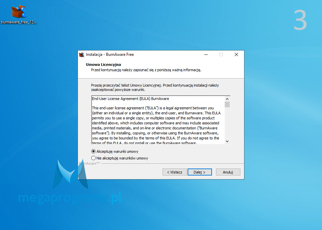Image resolution: width=322 pixels, height=230 pixels.
Task: Click the 'This end-user license agreement' paragraph line
Action: point(153,108)
